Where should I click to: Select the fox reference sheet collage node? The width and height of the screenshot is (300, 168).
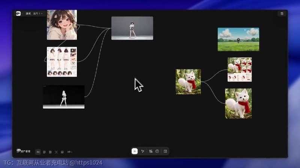(x=240, y=70)
